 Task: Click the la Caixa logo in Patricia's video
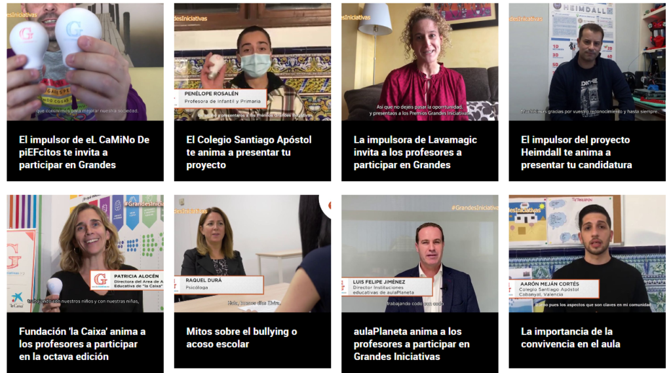[16, 300]
